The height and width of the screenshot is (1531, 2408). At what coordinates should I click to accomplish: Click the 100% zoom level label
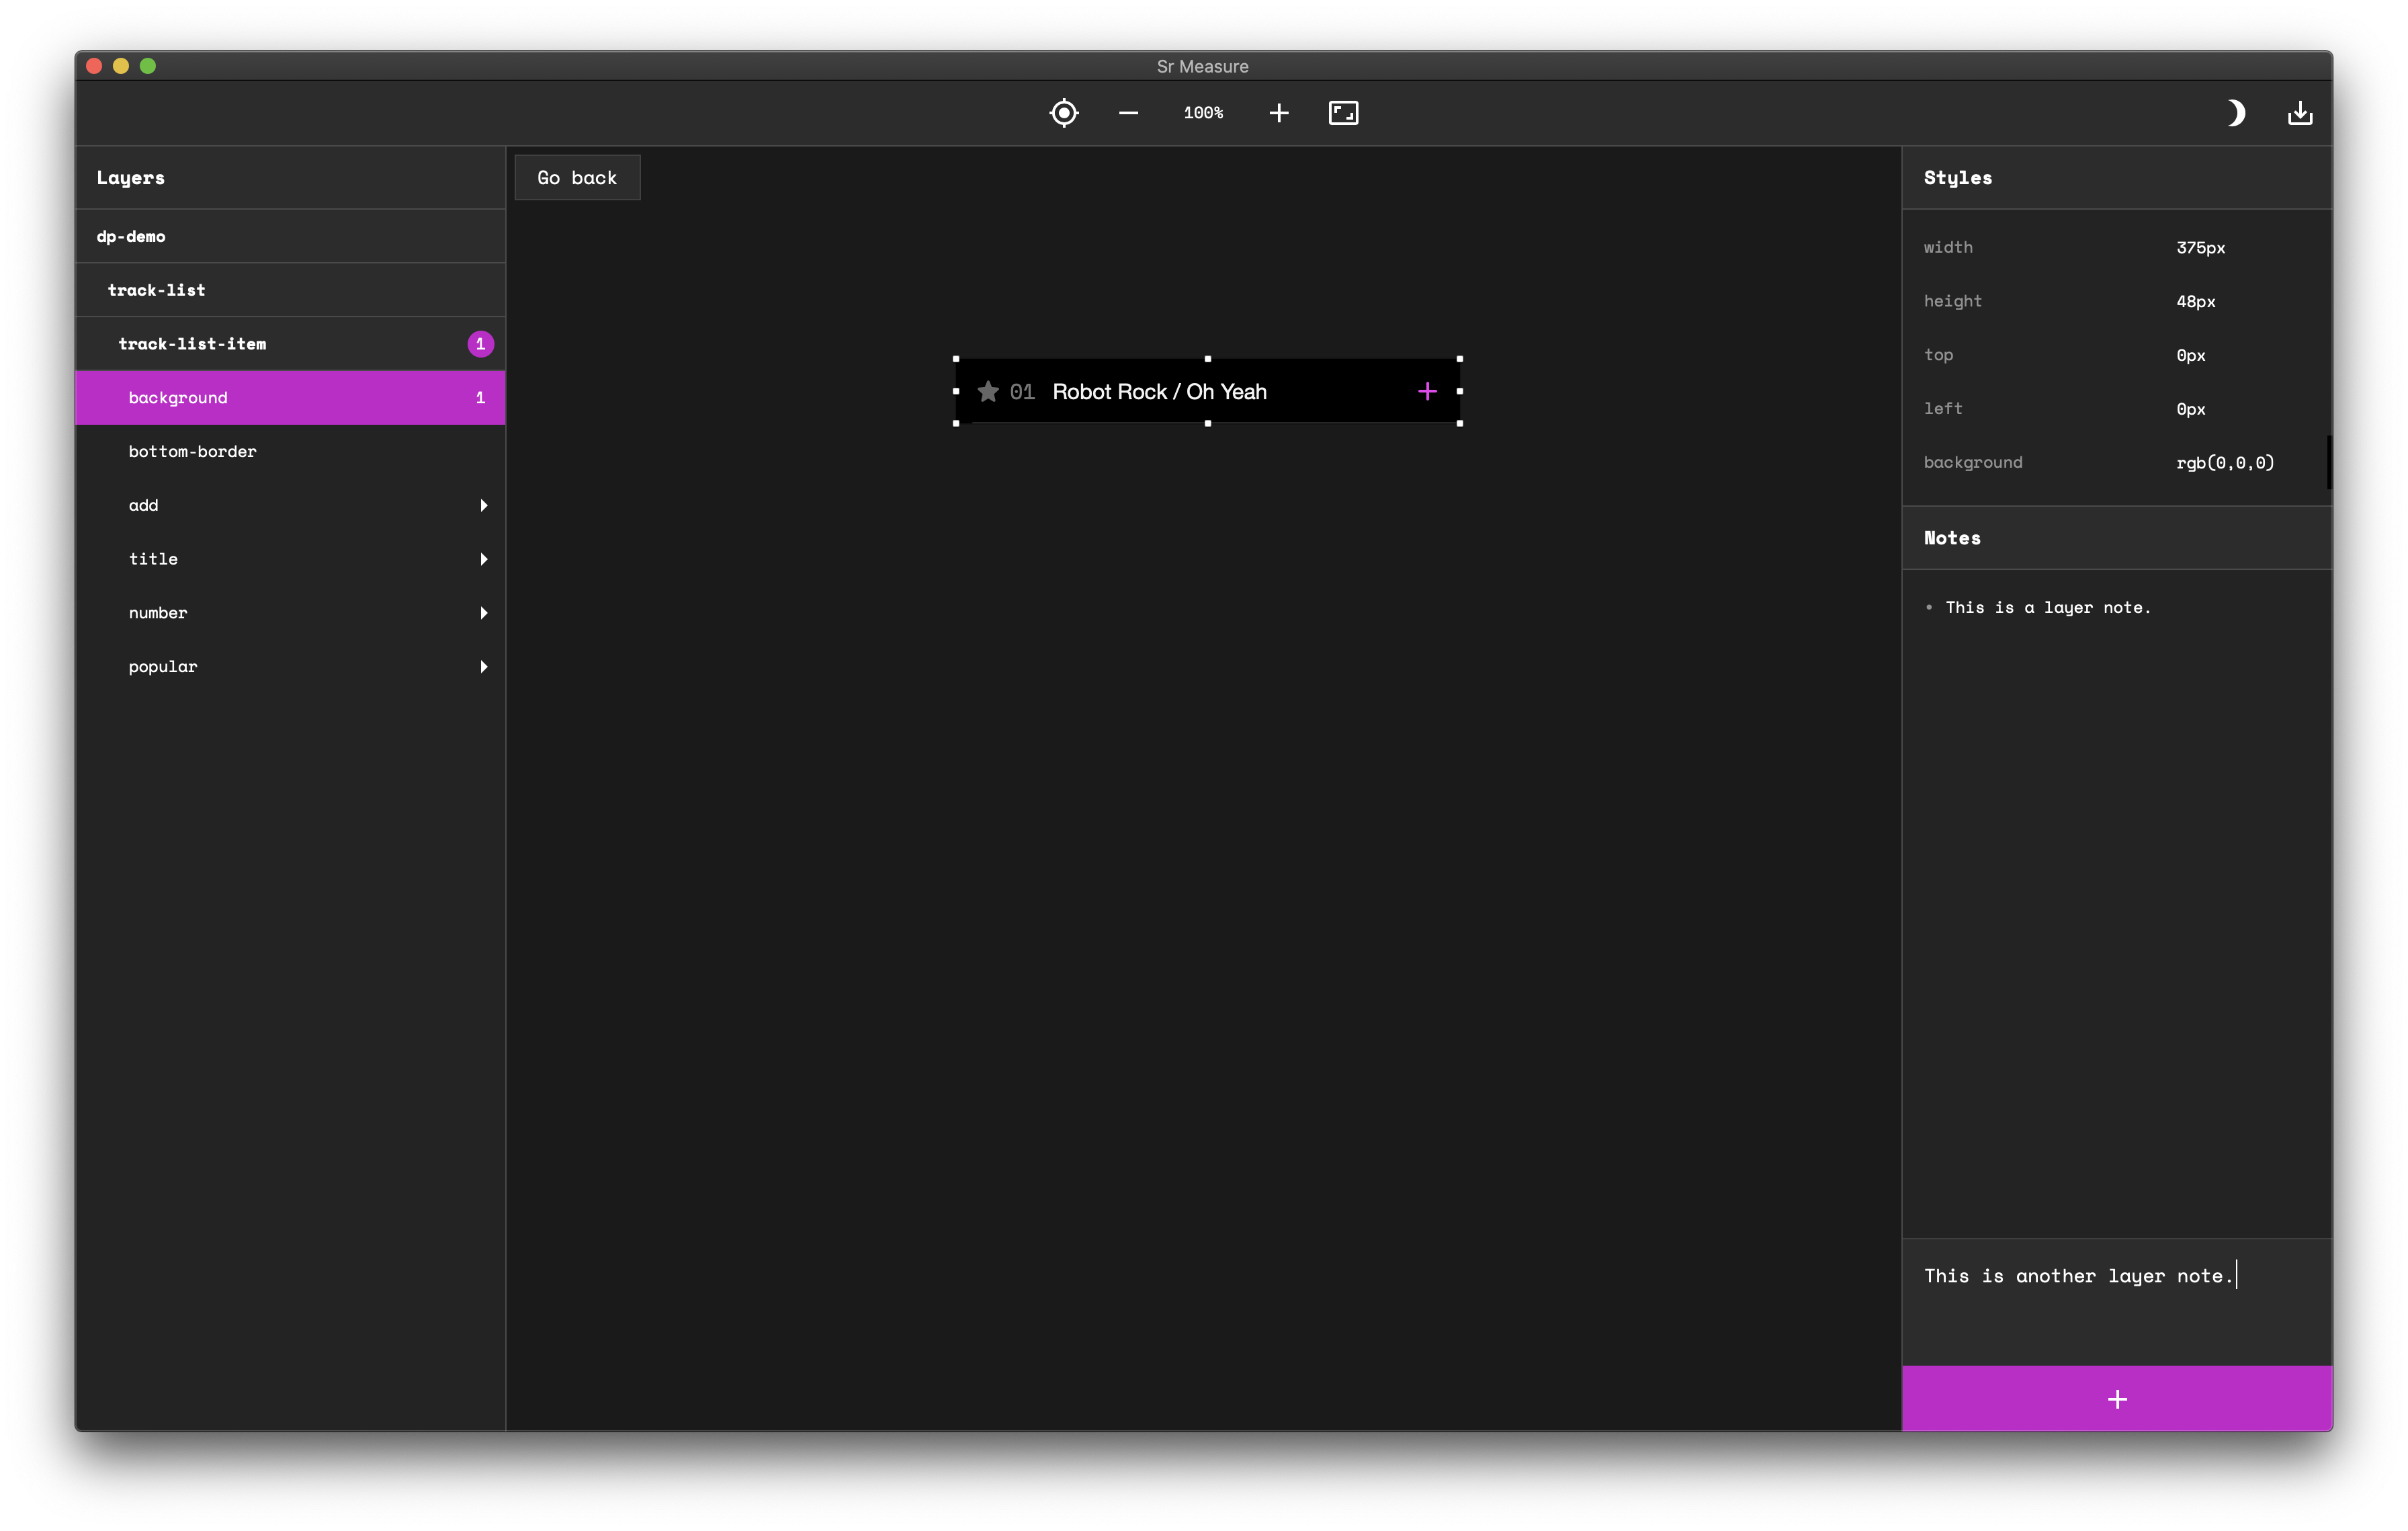[1203, 113]
